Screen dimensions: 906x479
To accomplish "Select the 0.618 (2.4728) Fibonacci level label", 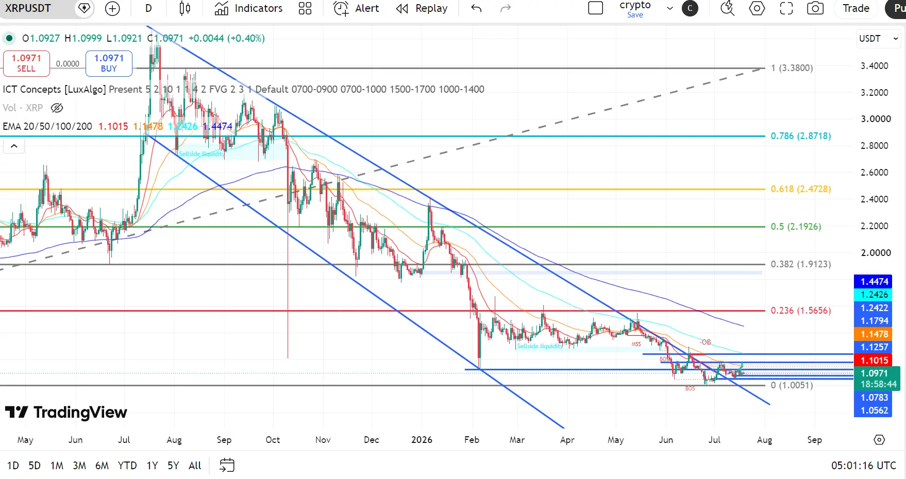I will tap(801, 189).
